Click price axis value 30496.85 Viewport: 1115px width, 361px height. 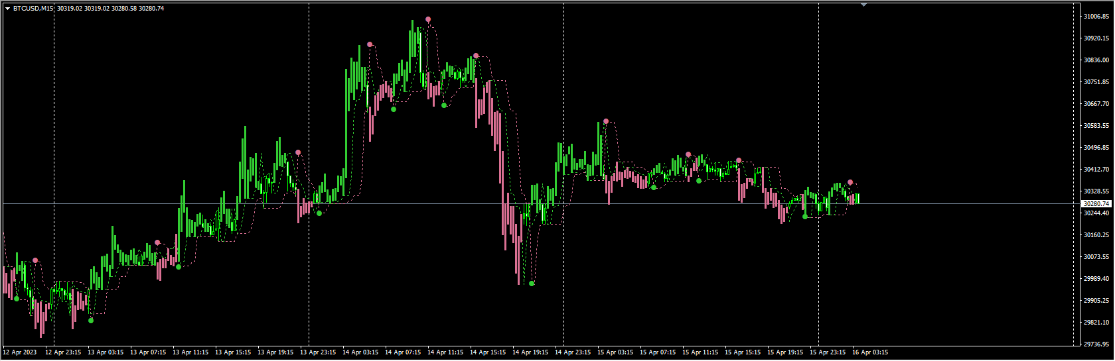click(1096, 147)
